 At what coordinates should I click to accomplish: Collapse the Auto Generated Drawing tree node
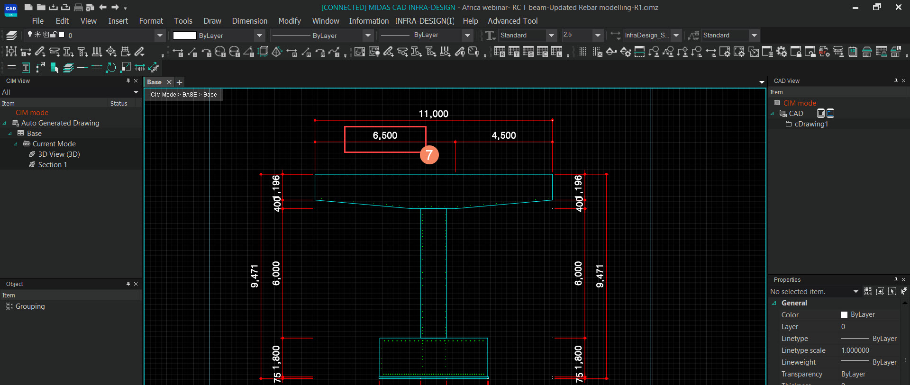pyautogui.click(x=5, y=123)
